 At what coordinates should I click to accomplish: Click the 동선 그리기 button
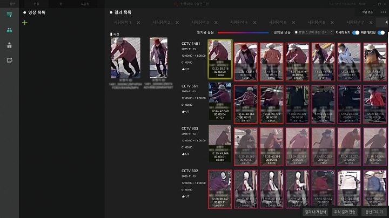[x=373, y=212]
